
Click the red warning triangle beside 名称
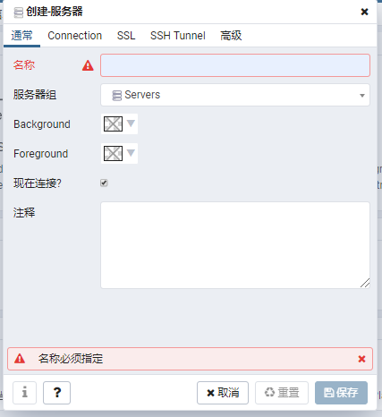click(x=88, y=65)
